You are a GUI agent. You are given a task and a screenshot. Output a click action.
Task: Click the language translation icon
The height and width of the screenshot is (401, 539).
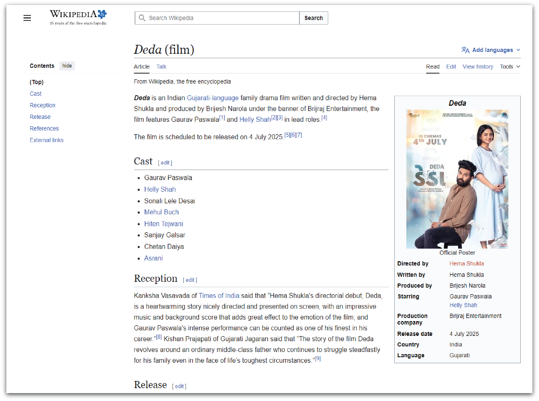[x=465, y=50]
